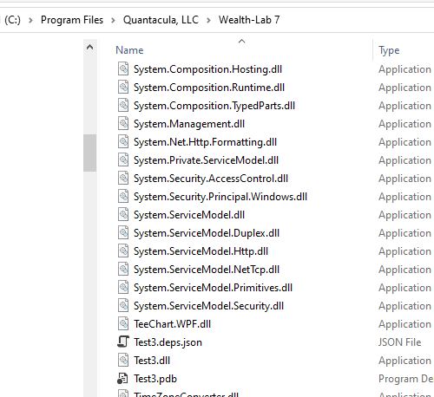Click the System.ServiceModel.NetTcp.dll file icon
The height and width of the screenshot is (397, 434).
123,270
